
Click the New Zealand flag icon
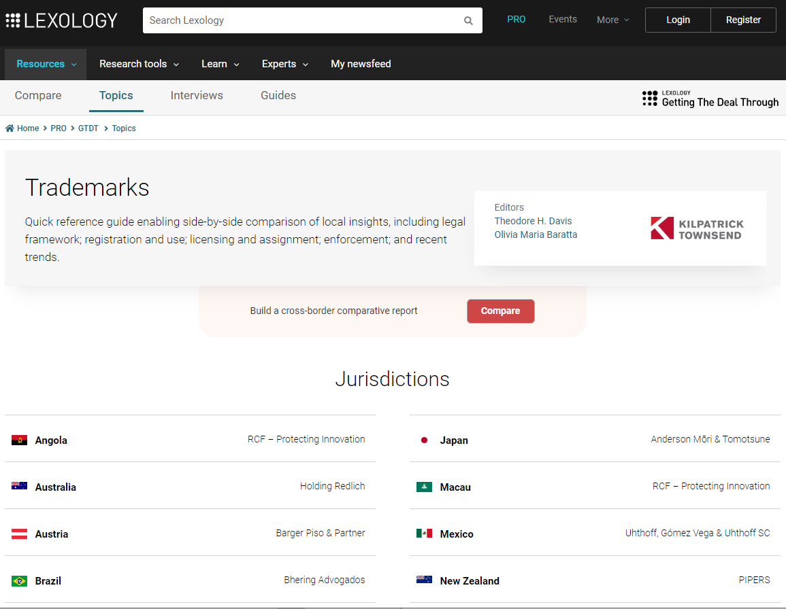(424, 580)
